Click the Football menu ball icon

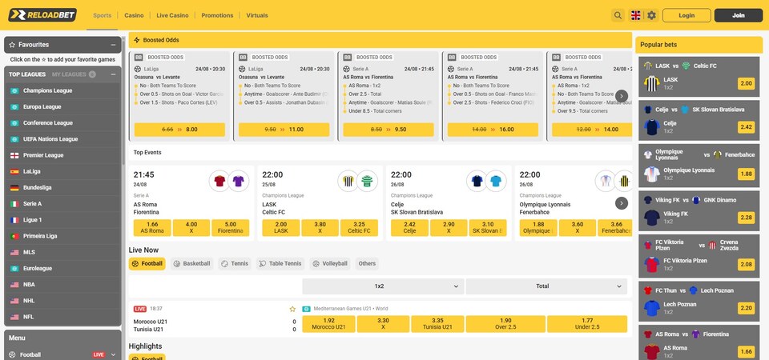click(x=12, y=354)
